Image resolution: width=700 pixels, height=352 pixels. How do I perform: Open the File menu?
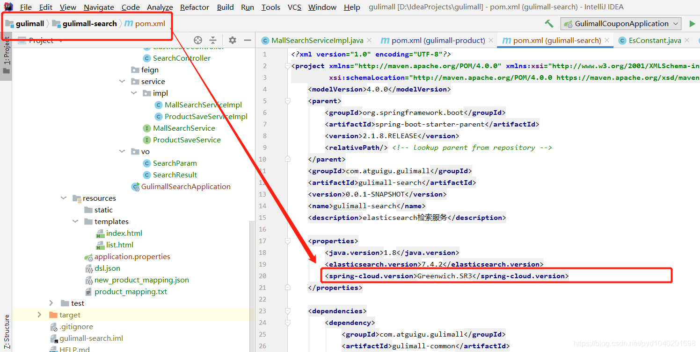click(x=26, y=7)
